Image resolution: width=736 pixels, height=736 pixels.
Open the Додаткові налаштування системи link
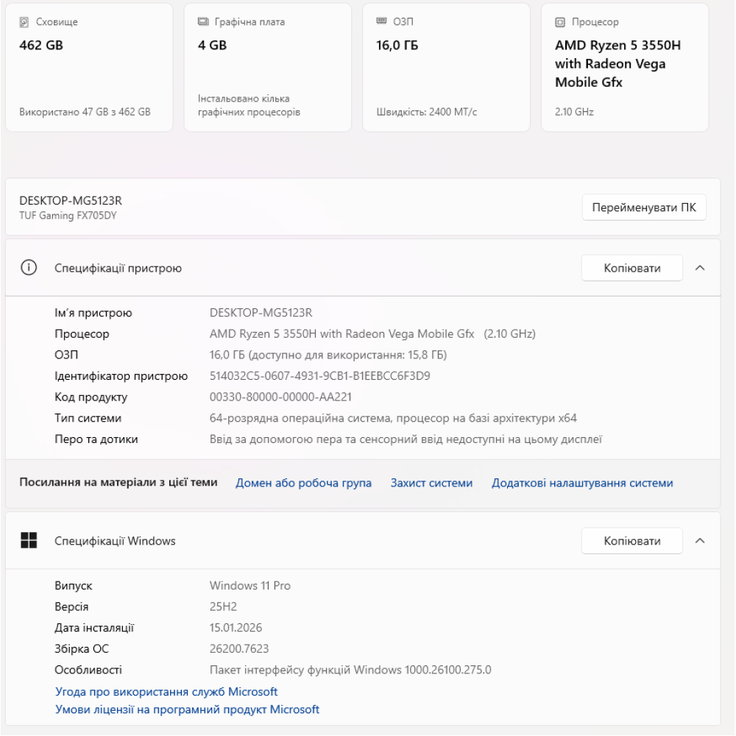coord(582,484)
